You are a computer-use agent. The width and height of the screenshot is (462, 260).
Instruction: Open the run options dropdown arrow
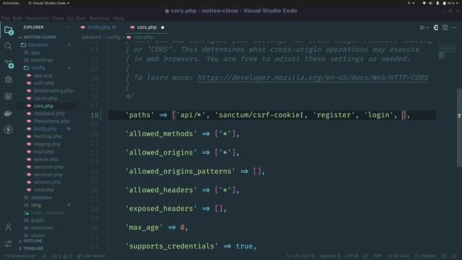pyautogui.click(x=428, y=27)
